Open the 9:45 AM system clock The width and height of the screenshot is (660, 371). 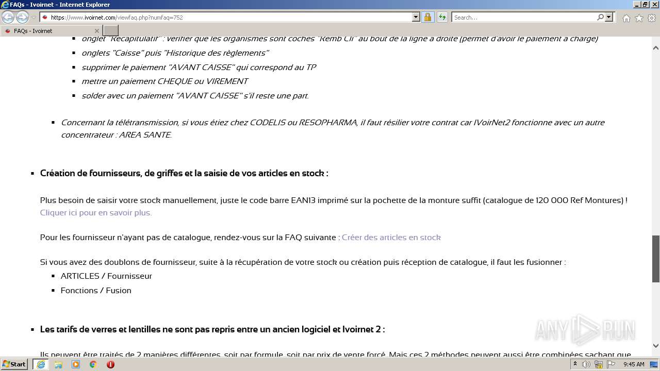tap(634, 364)
